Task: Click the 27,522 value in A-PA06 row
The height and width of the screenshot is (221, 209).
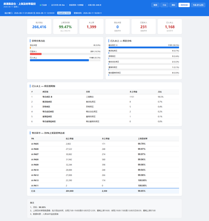Action: pos(69,149)
